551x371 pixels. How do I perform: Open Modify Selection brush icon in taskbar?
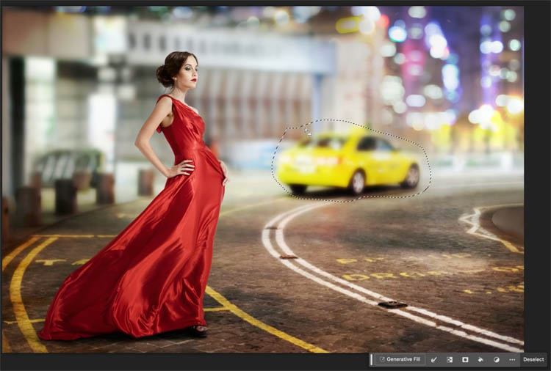[x=434, y=359]
